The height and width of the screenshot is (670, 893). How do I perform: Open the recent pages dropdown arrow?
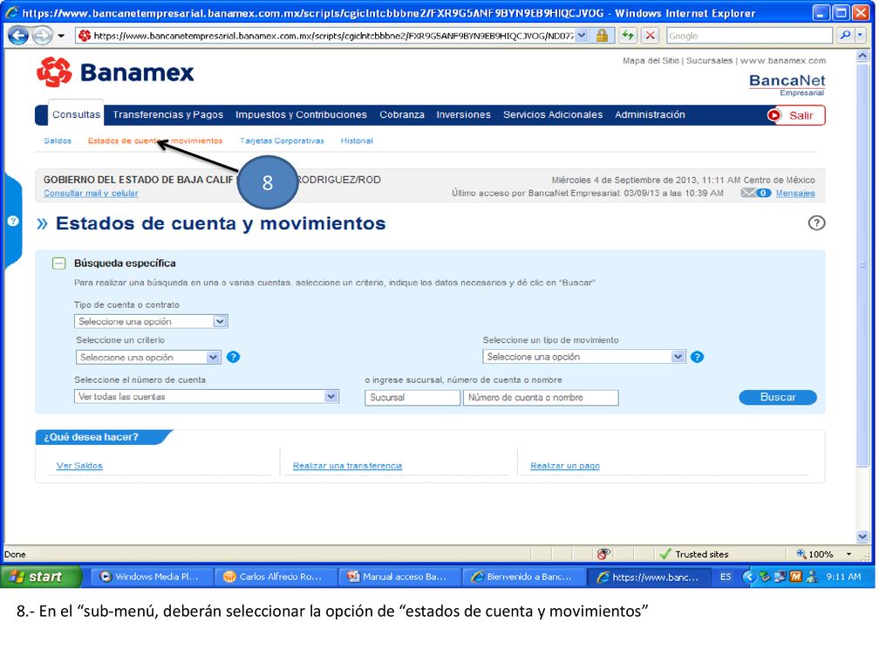click(x=61, y=36)
